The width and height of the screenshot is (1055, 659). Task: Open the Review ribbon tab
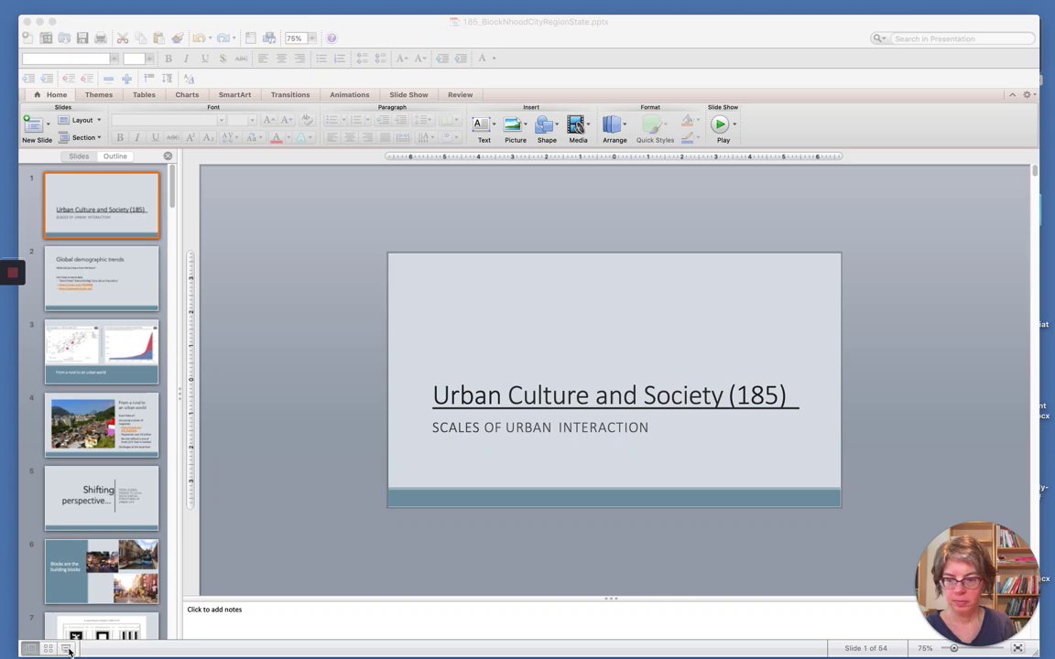click(x=461, y=95)
